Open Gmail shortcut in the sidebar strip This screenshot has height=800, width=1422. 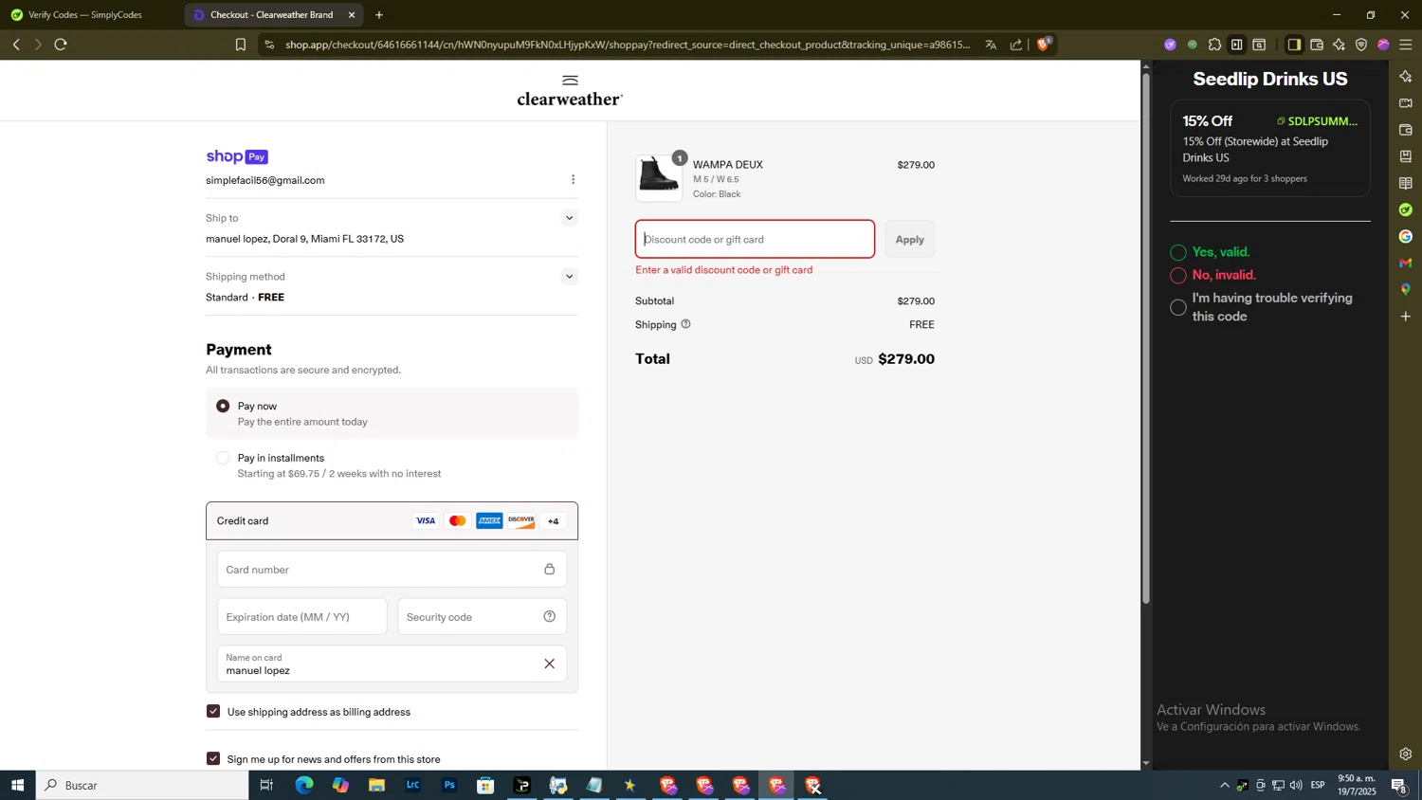[x=1406, y=263]
